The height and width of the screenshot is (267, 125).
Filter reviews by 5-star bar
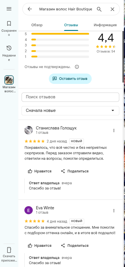[x=60, y=34]
